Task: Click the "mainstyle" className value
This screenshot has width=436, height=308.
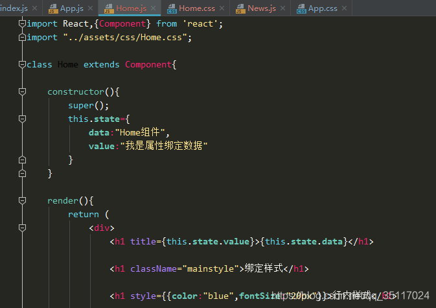Action: (211, 268)
